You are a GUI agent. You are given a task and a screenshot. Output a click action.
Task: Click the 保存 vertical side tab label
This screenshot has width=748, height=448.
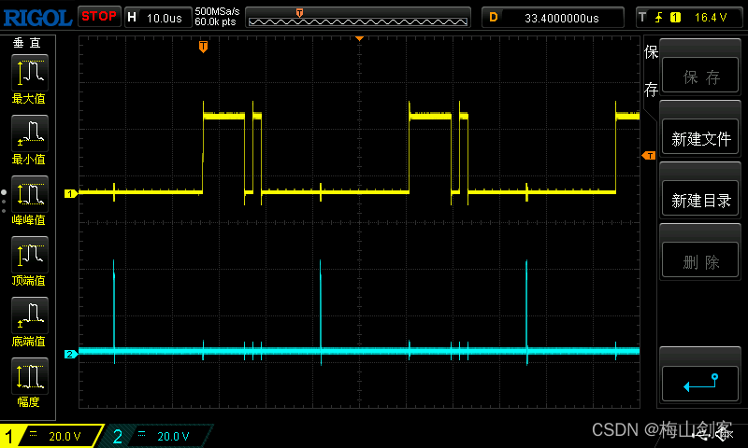pos(651,71)
